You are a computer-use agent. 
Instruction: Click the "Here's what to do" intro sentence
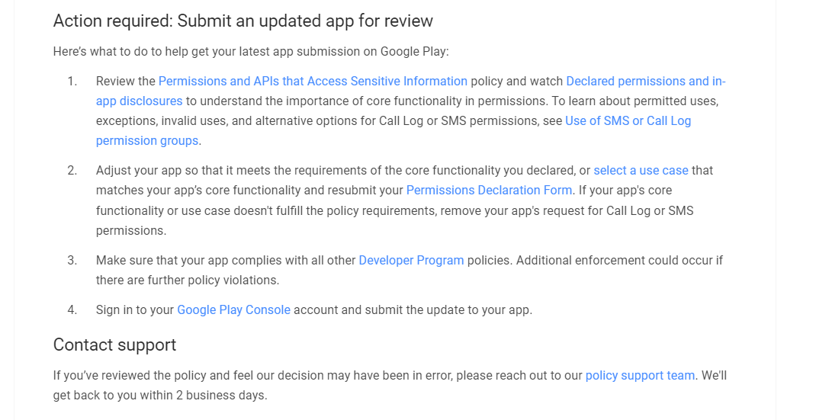(x=251, y=52)
